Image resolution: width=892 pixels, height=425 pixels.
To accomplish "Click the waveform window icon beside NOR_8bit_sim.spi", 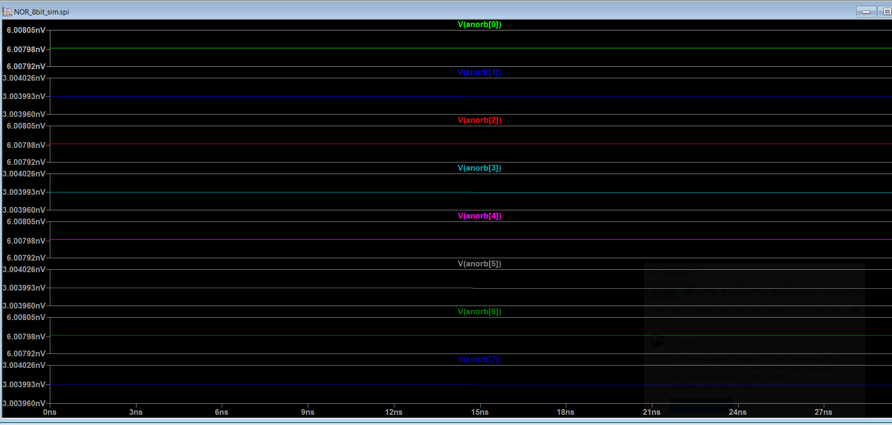I will click(x=7, y=12).
